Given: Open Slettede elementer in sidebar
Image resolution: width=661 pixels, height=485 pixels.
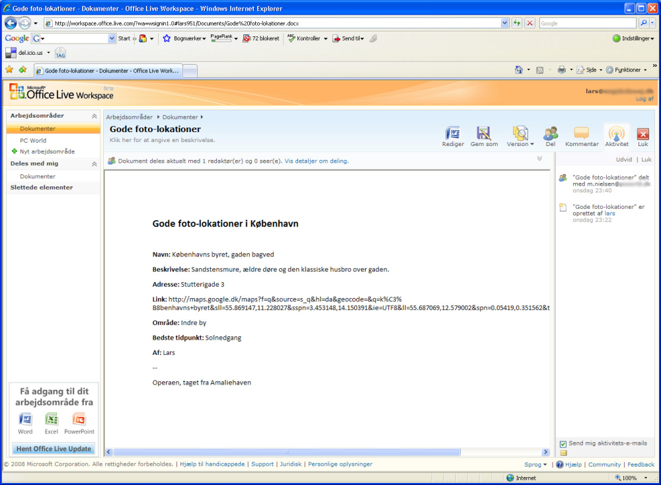Looking at the screenshot, I should 42,188.
